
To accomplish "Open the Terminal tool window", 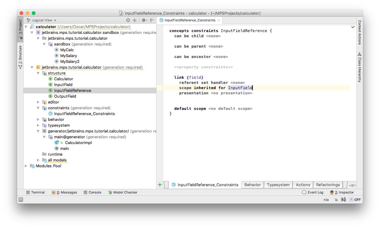I will click(x=35, y=192).
